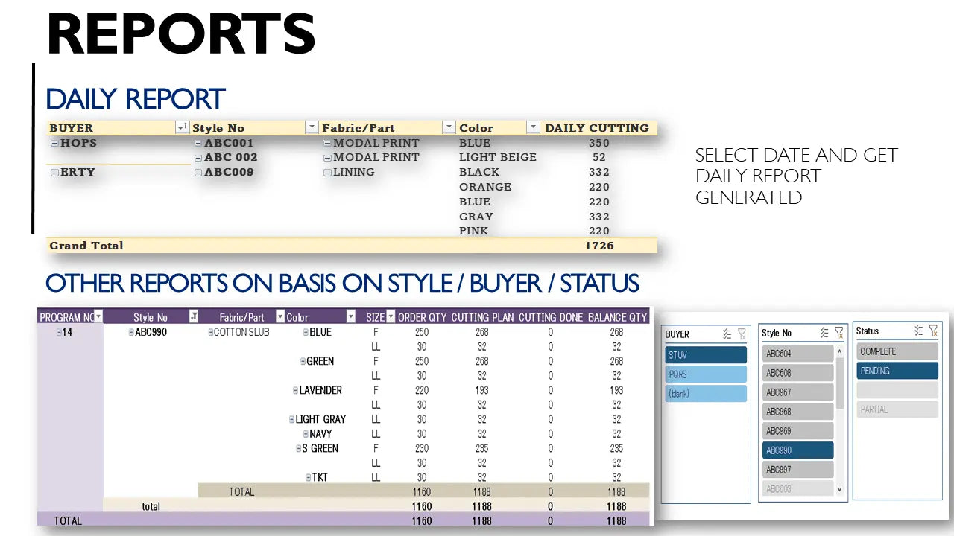Screen dimensions: 954x536
Task: Clear the filter on the BUYER slicer
Action: click(x=742, y=334)
